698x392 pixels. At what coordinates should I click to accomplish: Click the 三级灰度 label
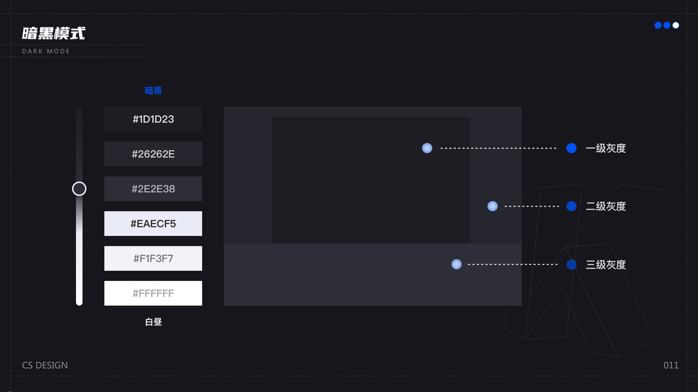pos(606,265)
